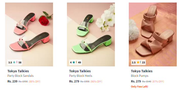Click the 3.5 rating badge with 58 reviews
The width and height of the screenshot is (180, 92).
click(15, 62)
